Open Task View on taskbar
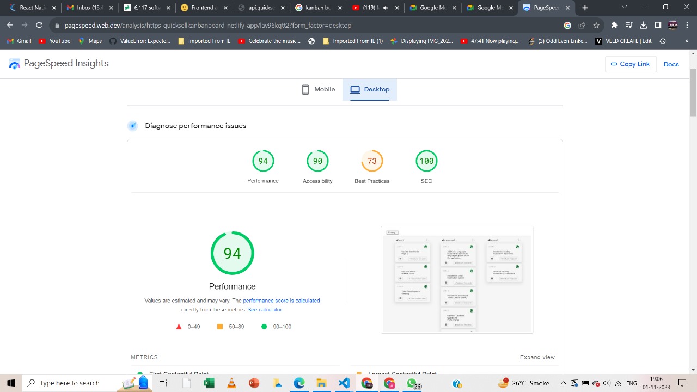The image size is (697, 392). click(163, 383)
